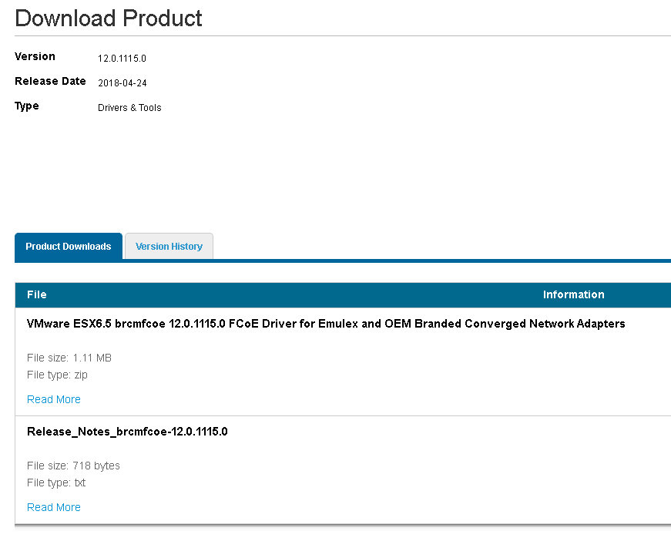Open Read More for VMware ESX6.5 driver

coord(54,399)
